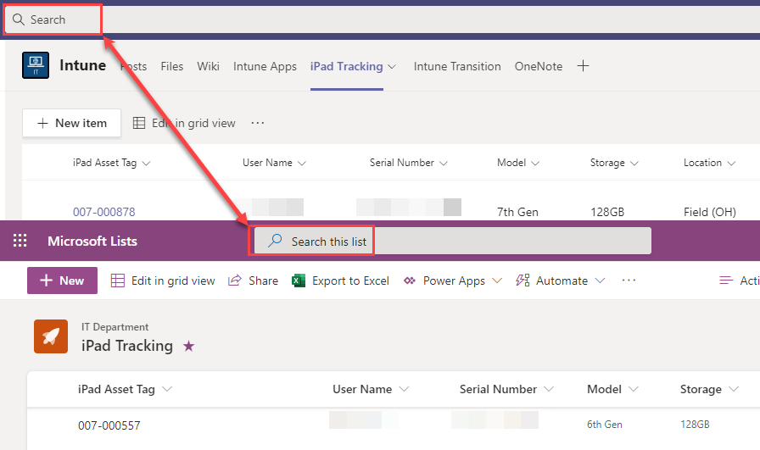
Task: Open Teams Storage column dropdown
Action: 634,164
